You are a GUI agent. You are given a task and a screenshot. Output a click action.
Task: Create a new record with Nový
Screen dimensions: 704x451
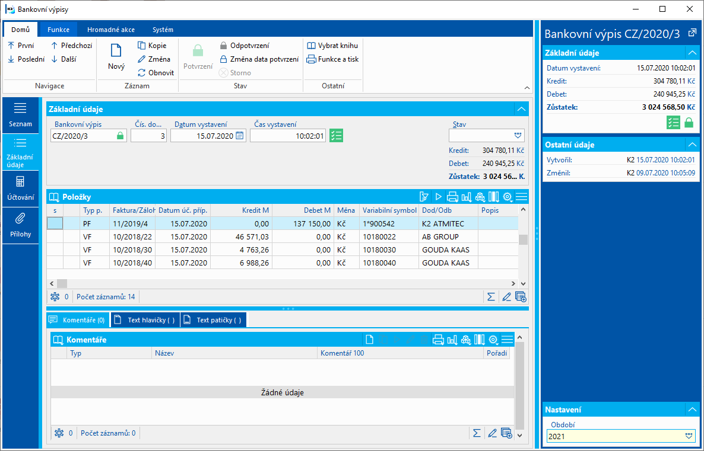[x=116, y=56]
